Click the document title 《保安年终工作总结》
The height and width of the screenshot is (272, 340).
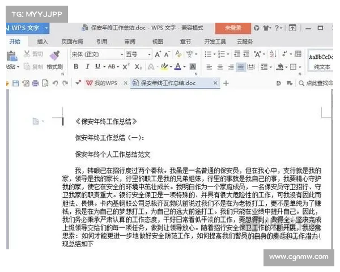tap(106, 121)
